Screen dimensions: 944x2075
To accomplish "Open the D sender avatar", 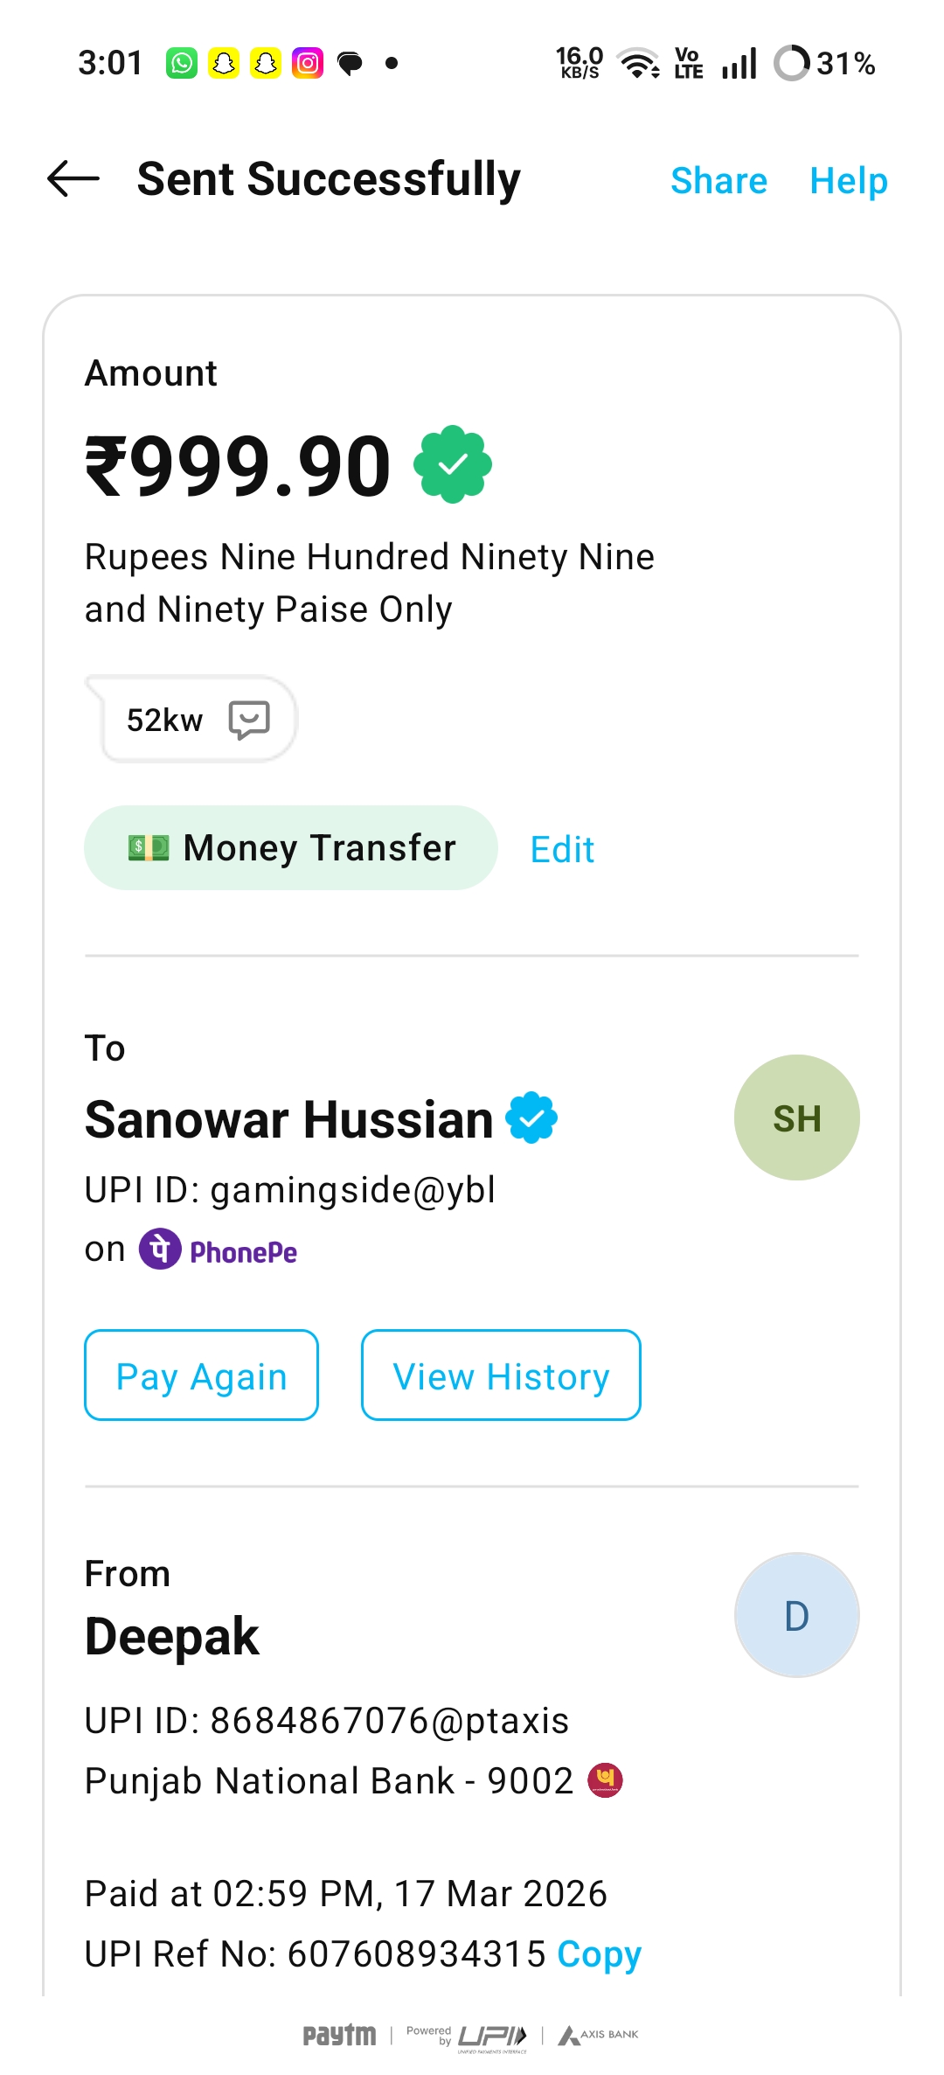I will pos(796,1615).
